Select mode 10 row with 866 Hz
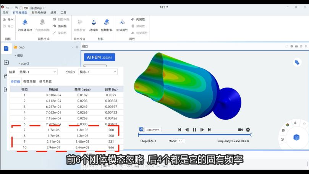 (66, 147)
